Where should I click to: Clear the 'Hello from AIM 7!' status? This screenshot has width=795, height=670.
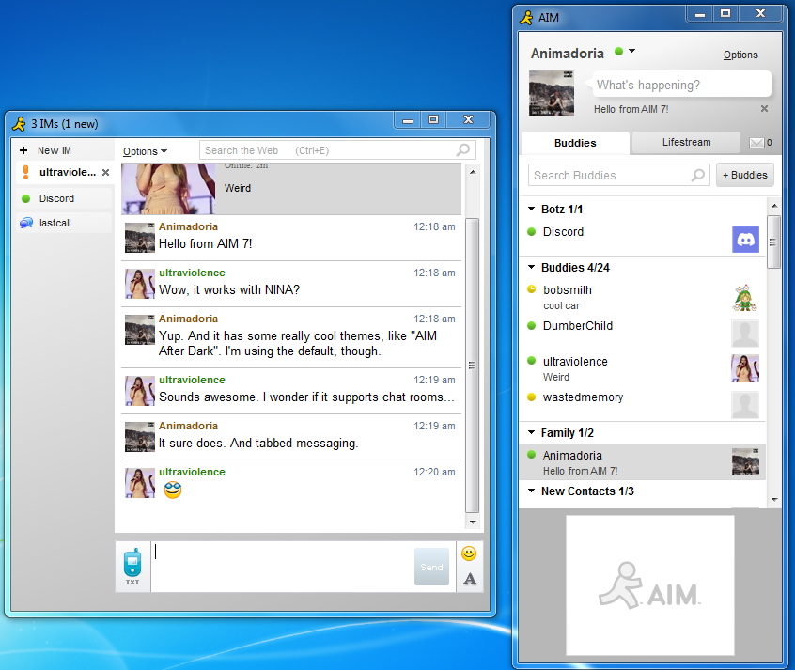tap(764, 109)
